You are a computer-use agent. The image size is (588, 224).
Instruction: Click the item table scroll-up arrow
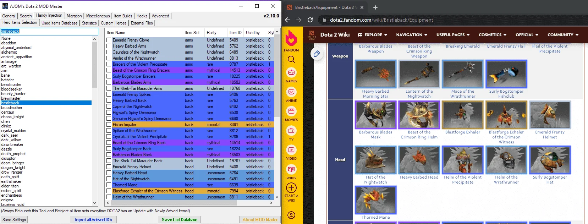[277, 32]
